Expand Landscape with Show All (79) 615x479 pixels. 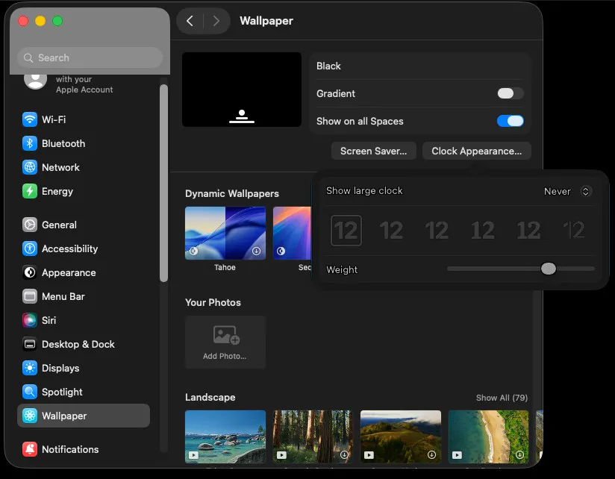(502, 398)
